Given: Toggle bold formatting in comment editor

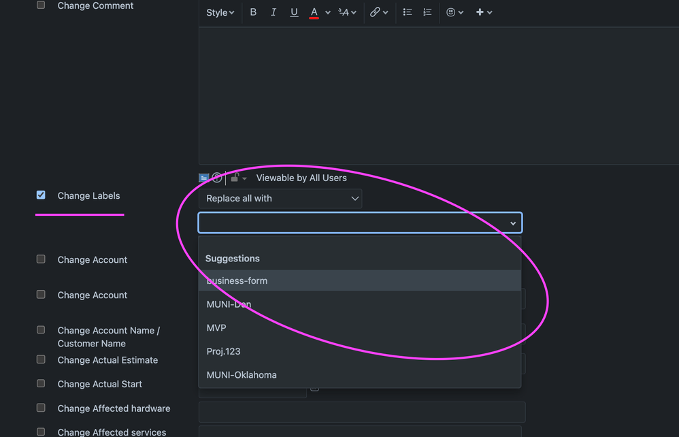Looking at the screenshot, I should (253, 12).
